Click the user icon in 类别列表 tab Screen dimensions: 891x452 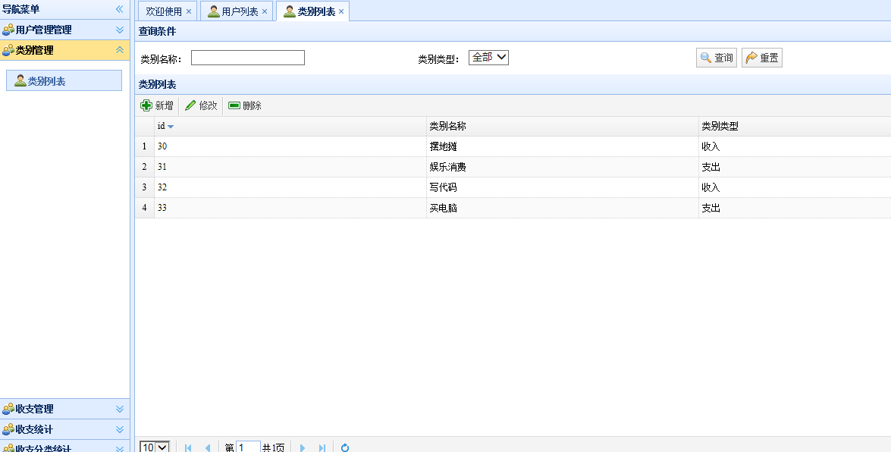[x=289, y=11]
